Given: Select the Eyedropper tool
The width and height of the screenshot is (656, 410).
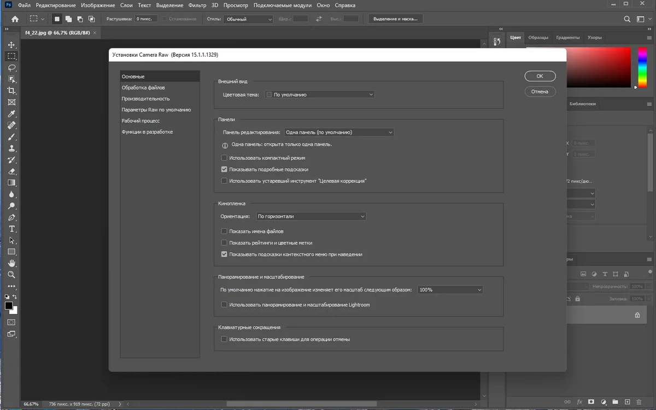Looking at the screenshot, I should [11, 114].
